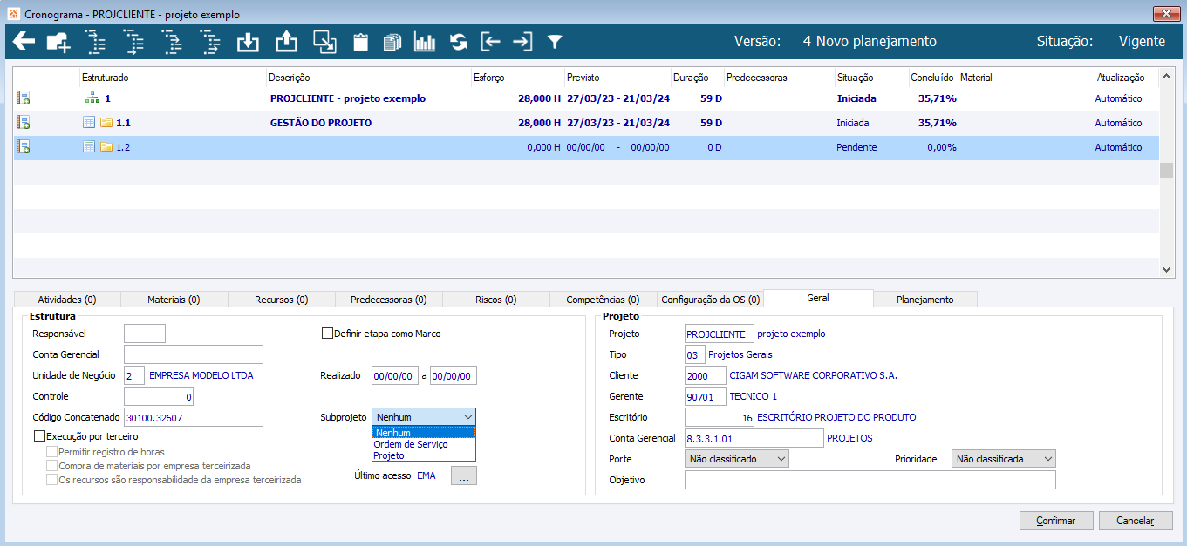1187x546 pixels.
Task: Click Conta Gerencial field in Estrutura group
Action: (194, 354)
